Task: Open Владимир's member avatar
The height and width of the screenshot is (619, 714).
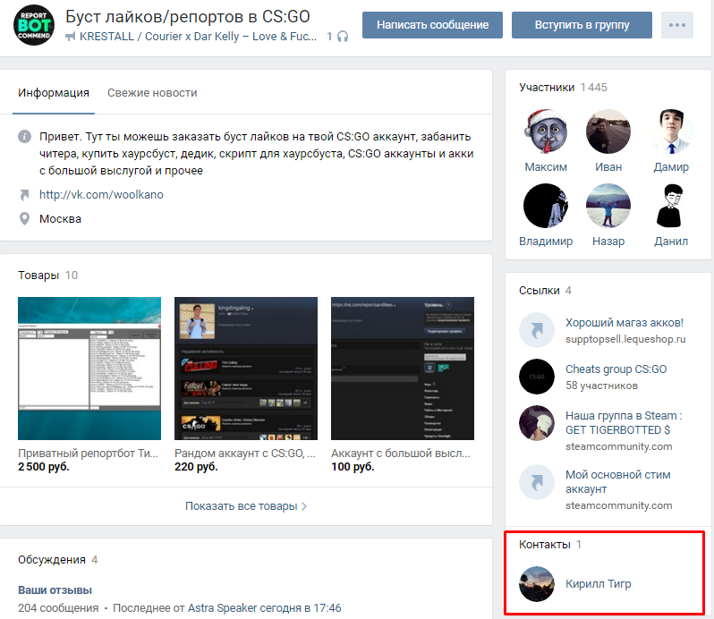Action: pos(546,206)
